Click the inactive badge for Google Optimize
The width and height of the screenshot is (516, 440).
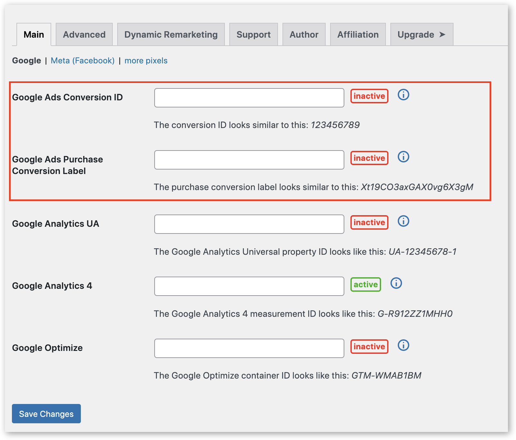pos(369,346)
